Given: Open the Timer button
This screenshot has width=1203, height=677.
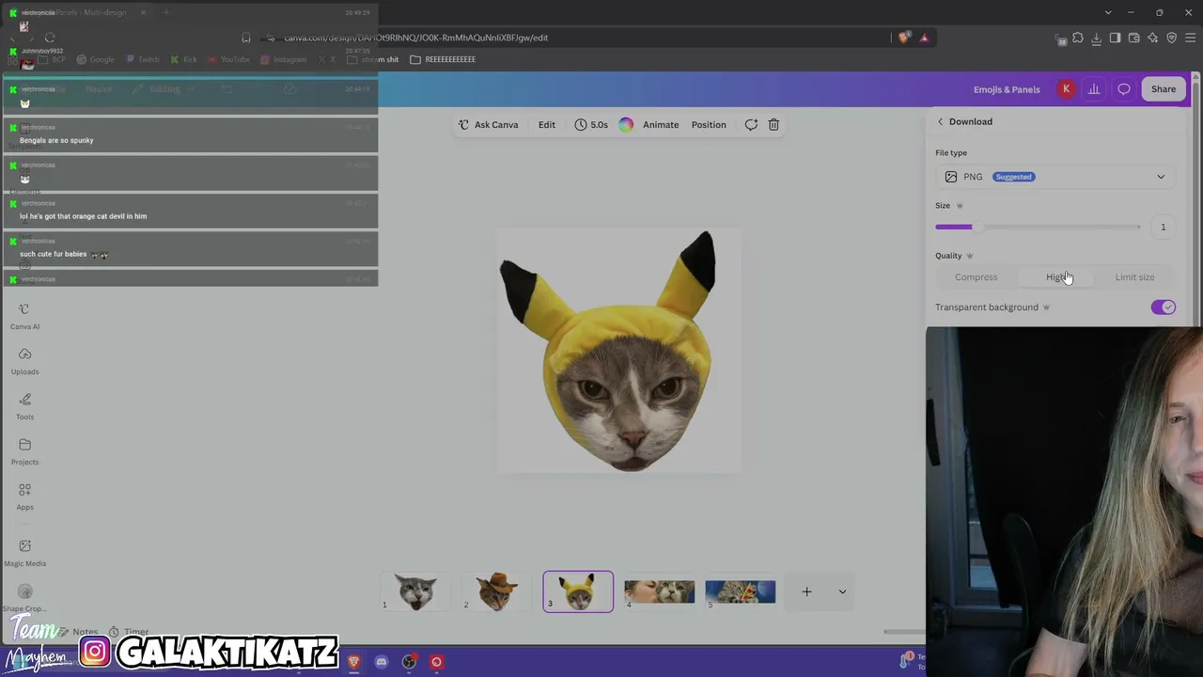Looking at the screenshot, I should [129, 632].
